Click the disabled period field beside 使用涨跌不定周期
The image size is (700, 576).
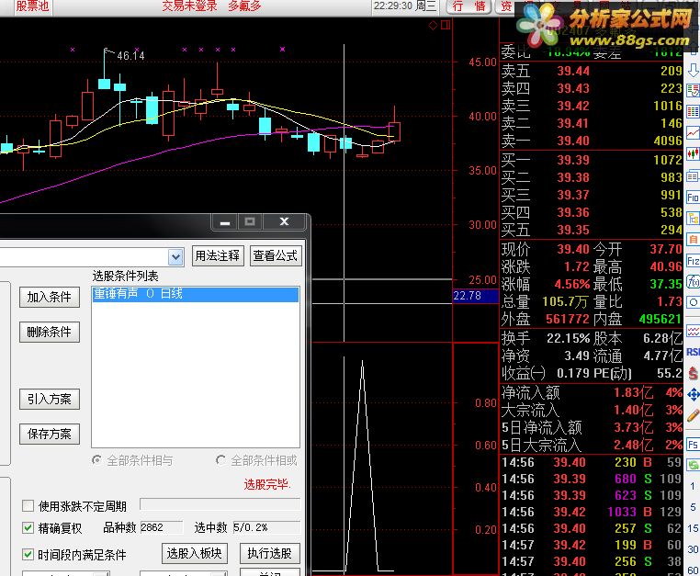(220, 504)
